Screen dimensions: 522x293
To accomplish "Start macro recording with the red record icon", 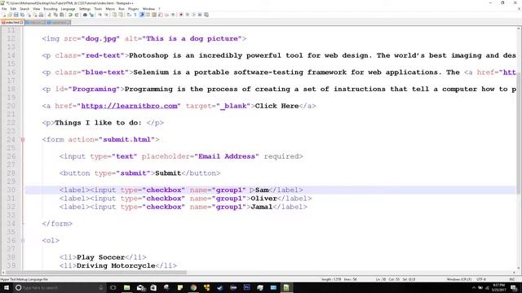I will 181,15.
